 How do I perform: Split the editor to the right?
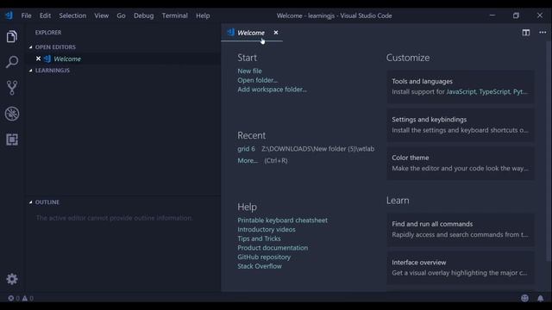click(525, 33)
